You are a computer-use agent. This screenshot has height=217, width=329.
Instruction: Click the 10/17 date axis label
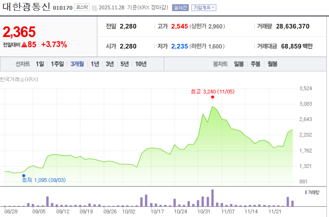point(157,211)
